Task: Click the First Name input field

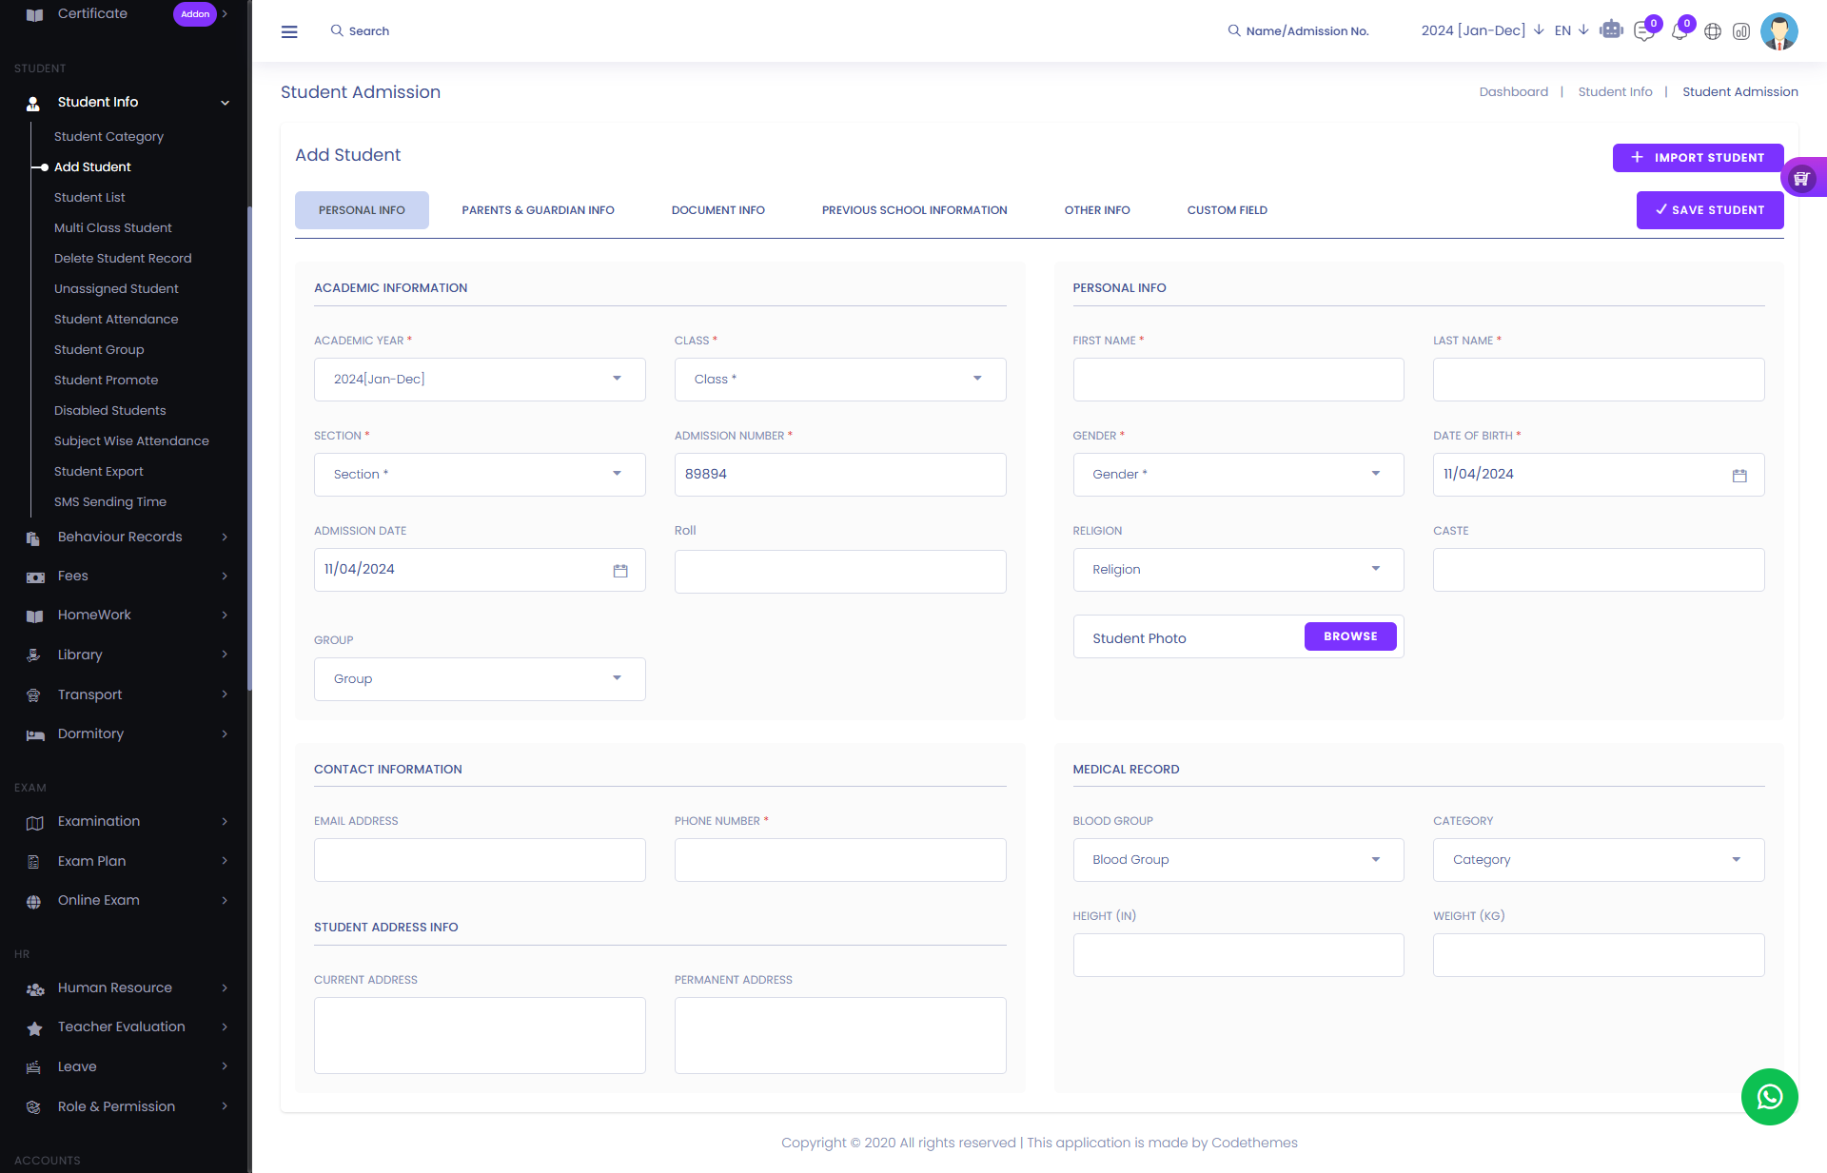Action: pyautogui.click(x=1237, y=380)
